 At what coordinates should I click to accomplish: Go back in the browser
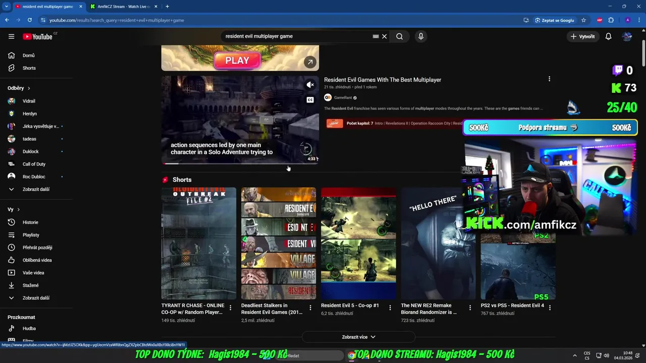[7, 20]
